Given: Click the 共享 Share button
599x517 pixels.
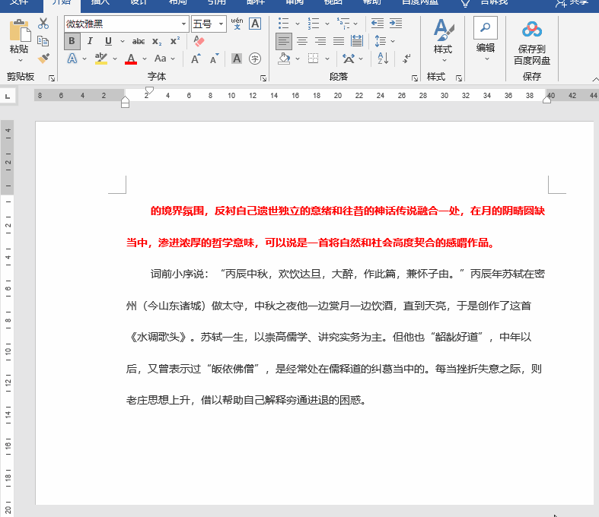Looking at the screenshot, I should coord(572,3).
